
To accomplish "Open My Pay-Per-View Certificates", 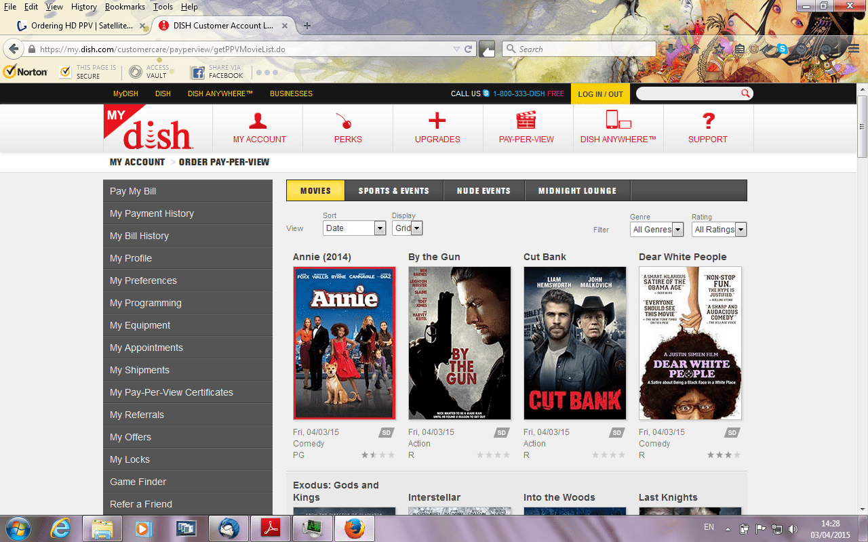I will pos(188,392).
